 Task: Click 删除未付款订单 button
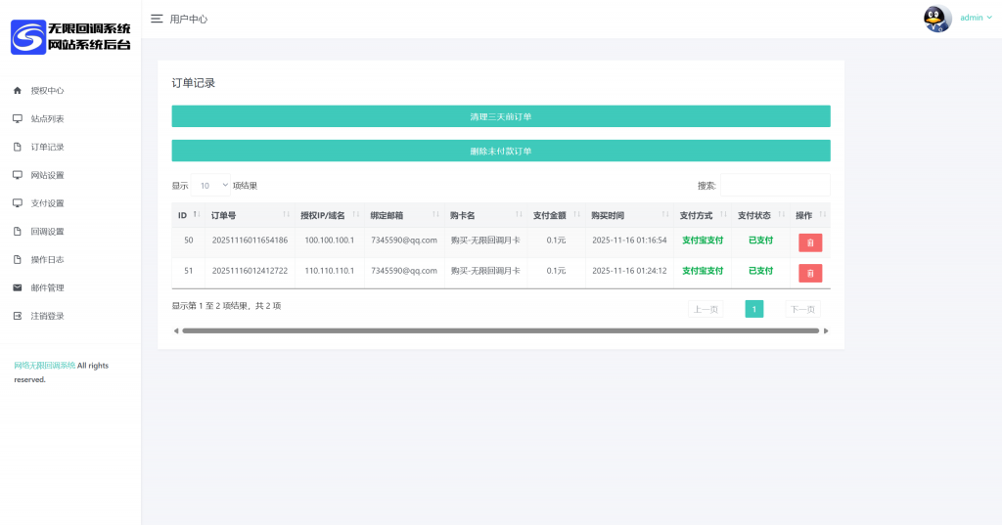pyautogui.click(x=501, y=151)
